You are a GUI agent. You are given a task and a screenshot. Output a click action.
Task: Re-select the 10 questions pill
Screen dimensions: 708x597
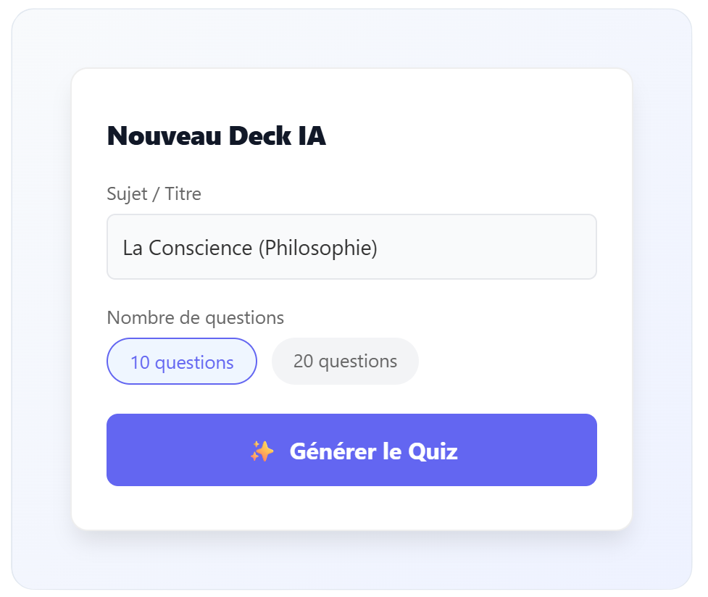pyautogui.click(x=181, y=361)
